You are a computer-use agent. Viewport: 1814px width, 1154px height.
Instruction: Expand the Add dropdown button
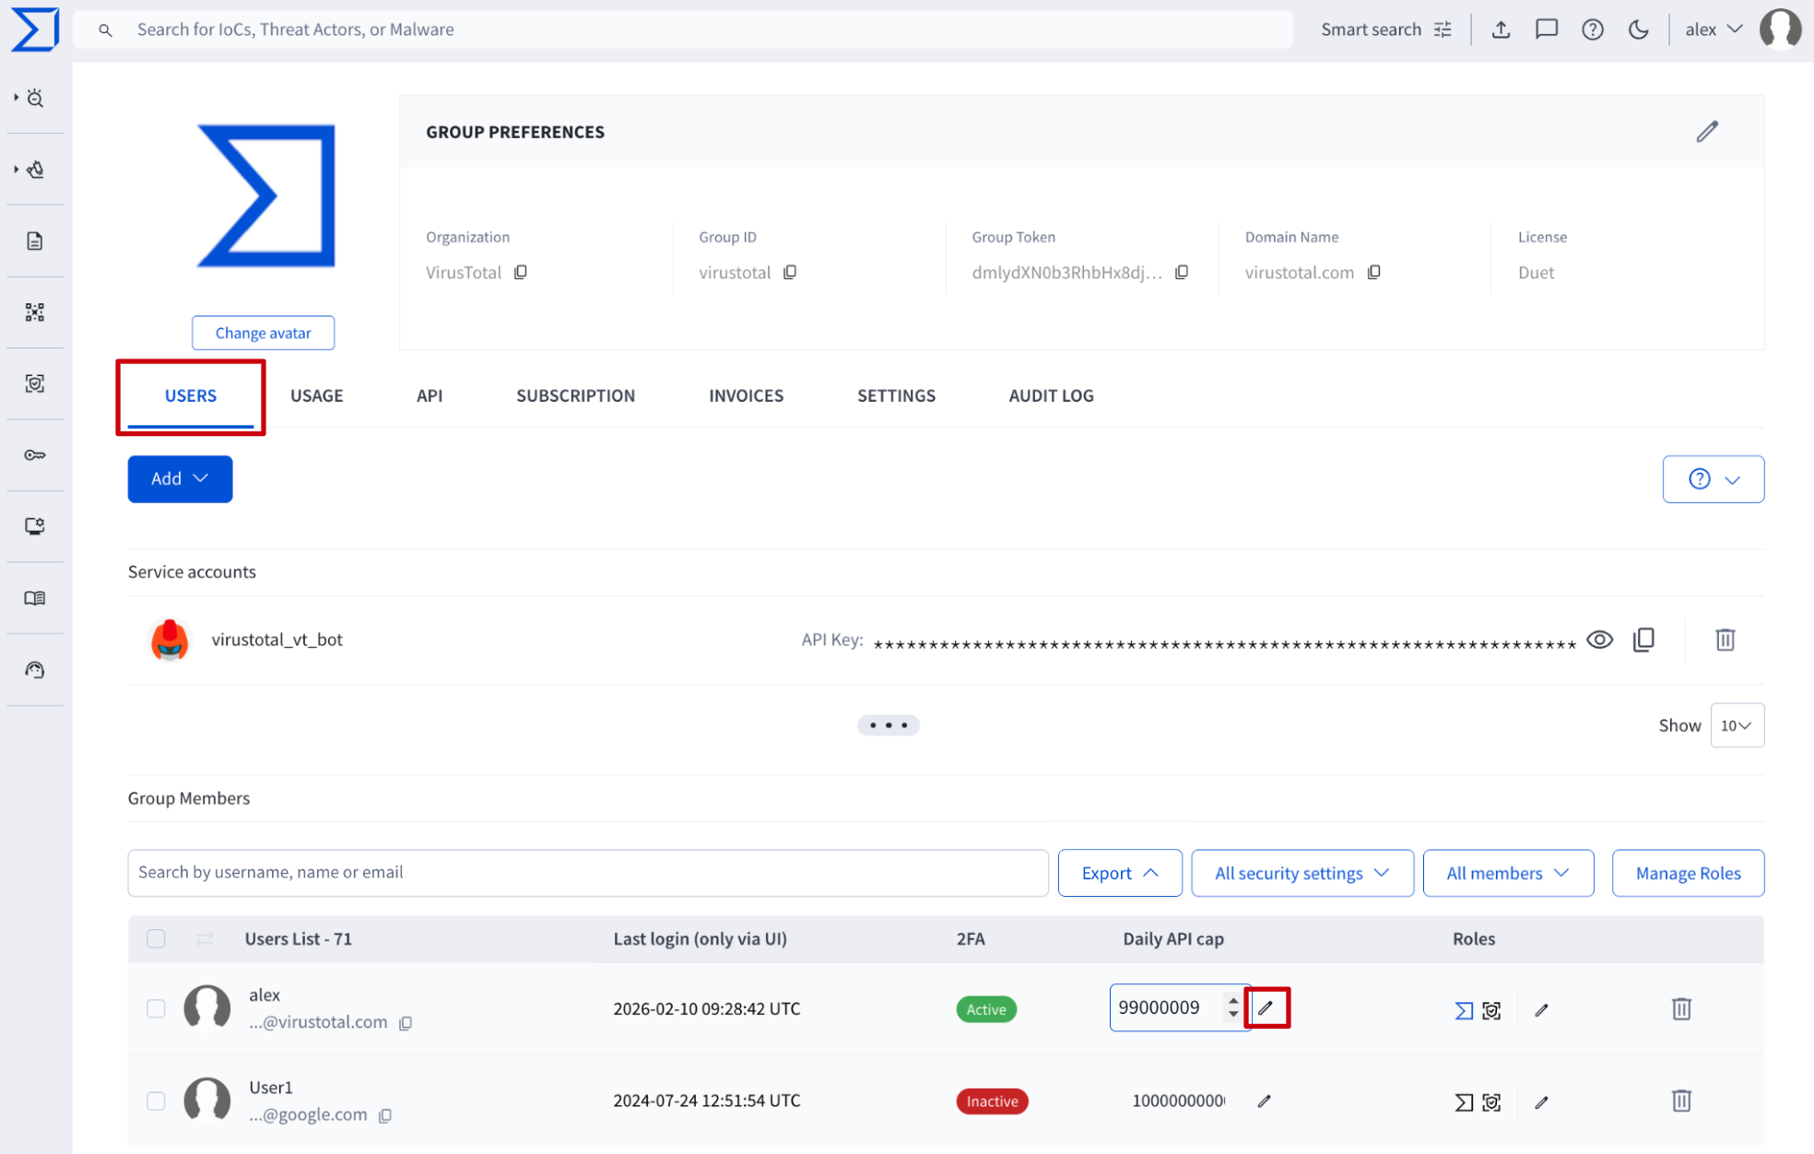point(180,478)
